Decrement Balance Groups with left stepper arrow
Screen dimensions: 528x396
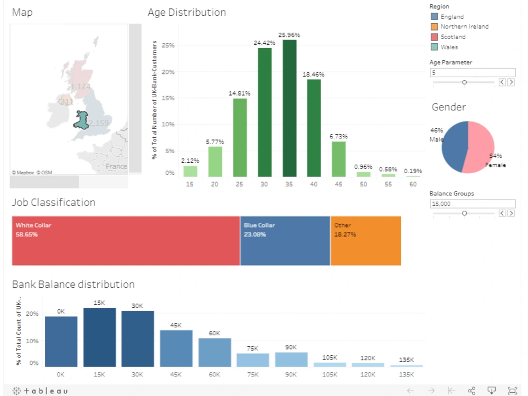502,213
